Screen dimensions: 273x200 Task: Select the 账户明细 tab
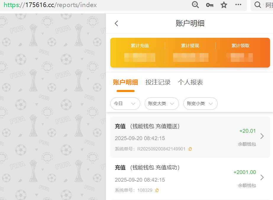[125, 82]
